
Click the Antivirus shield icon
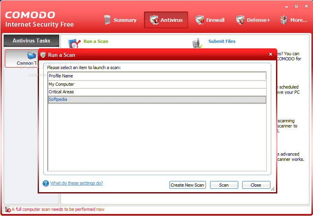tap(154, 20)
